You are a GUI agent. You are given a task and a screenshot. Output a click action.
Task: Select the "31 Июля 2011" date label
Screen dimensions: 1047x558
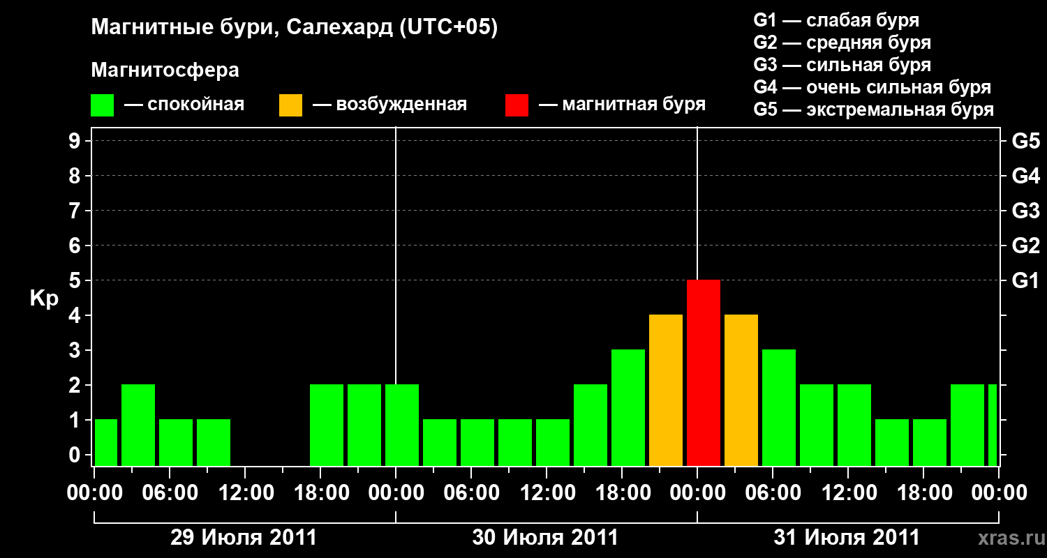[847, 538]
